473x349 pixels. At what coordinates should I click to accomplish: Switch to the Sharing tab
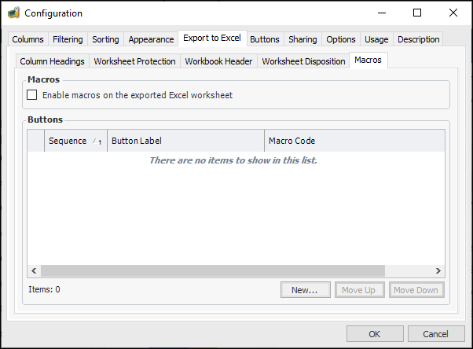pyautogui.click(x=302, y=39)
